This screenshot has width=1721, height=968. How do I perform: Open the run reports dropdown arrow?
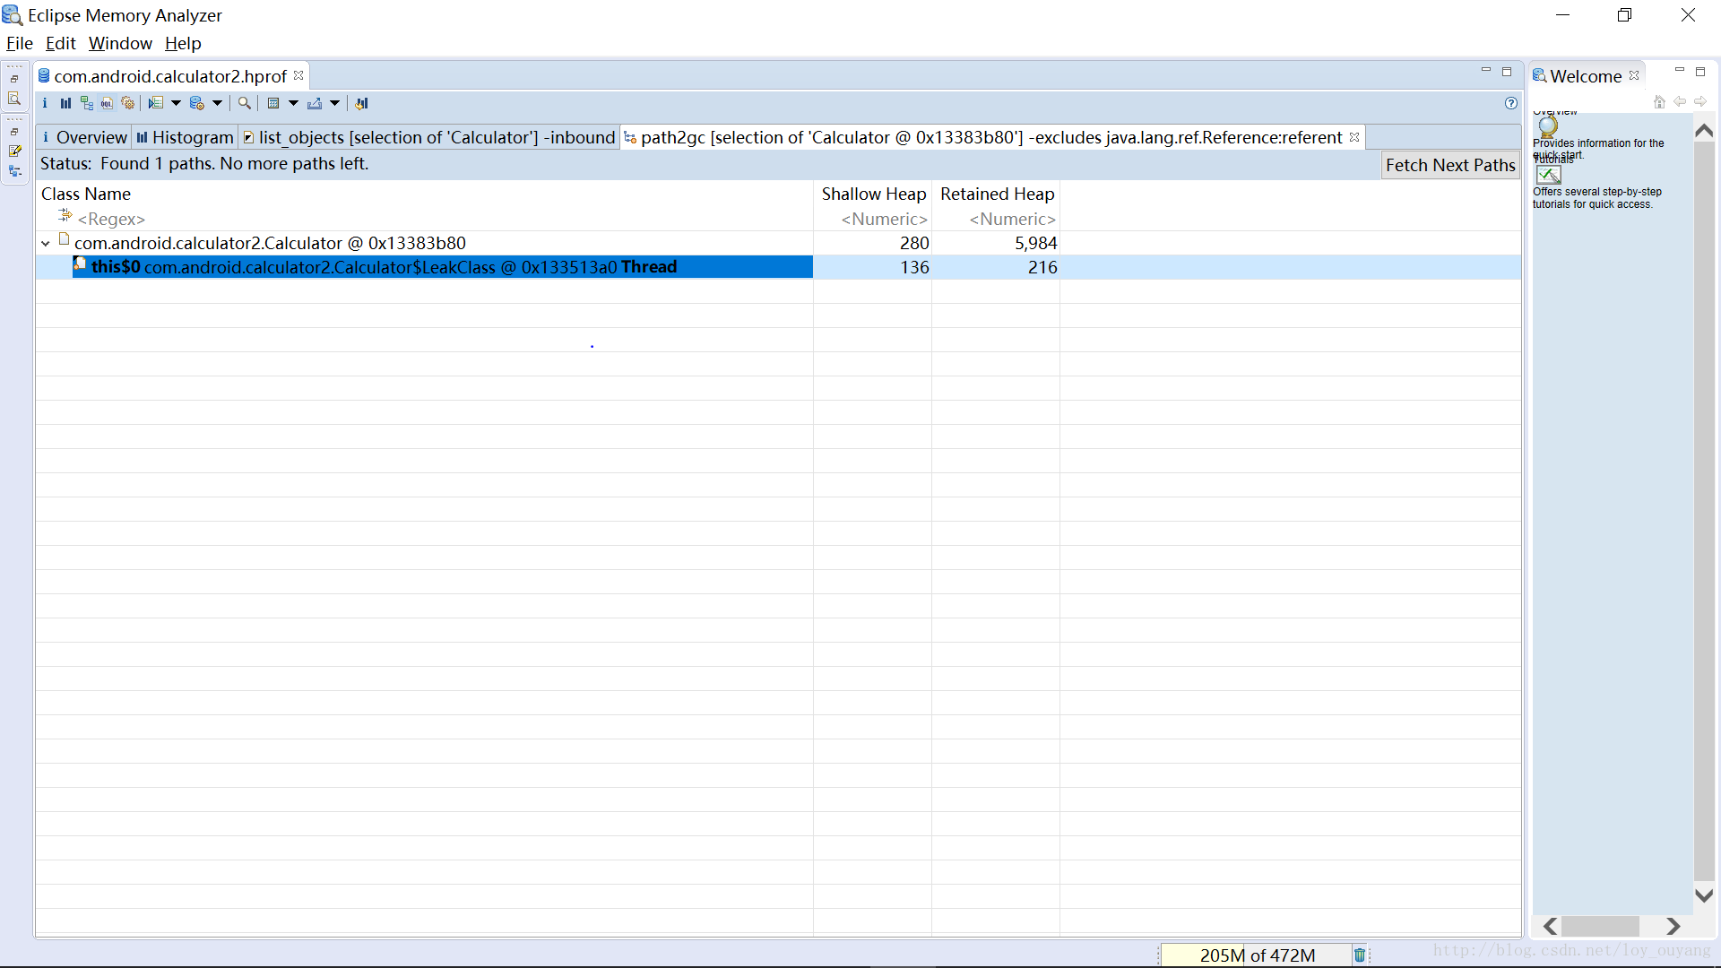tap(176, 103)
